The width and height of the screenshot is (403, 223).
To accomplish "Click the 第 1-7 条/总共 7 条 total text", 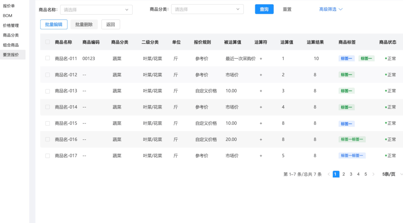I will [x=303, y=174].
